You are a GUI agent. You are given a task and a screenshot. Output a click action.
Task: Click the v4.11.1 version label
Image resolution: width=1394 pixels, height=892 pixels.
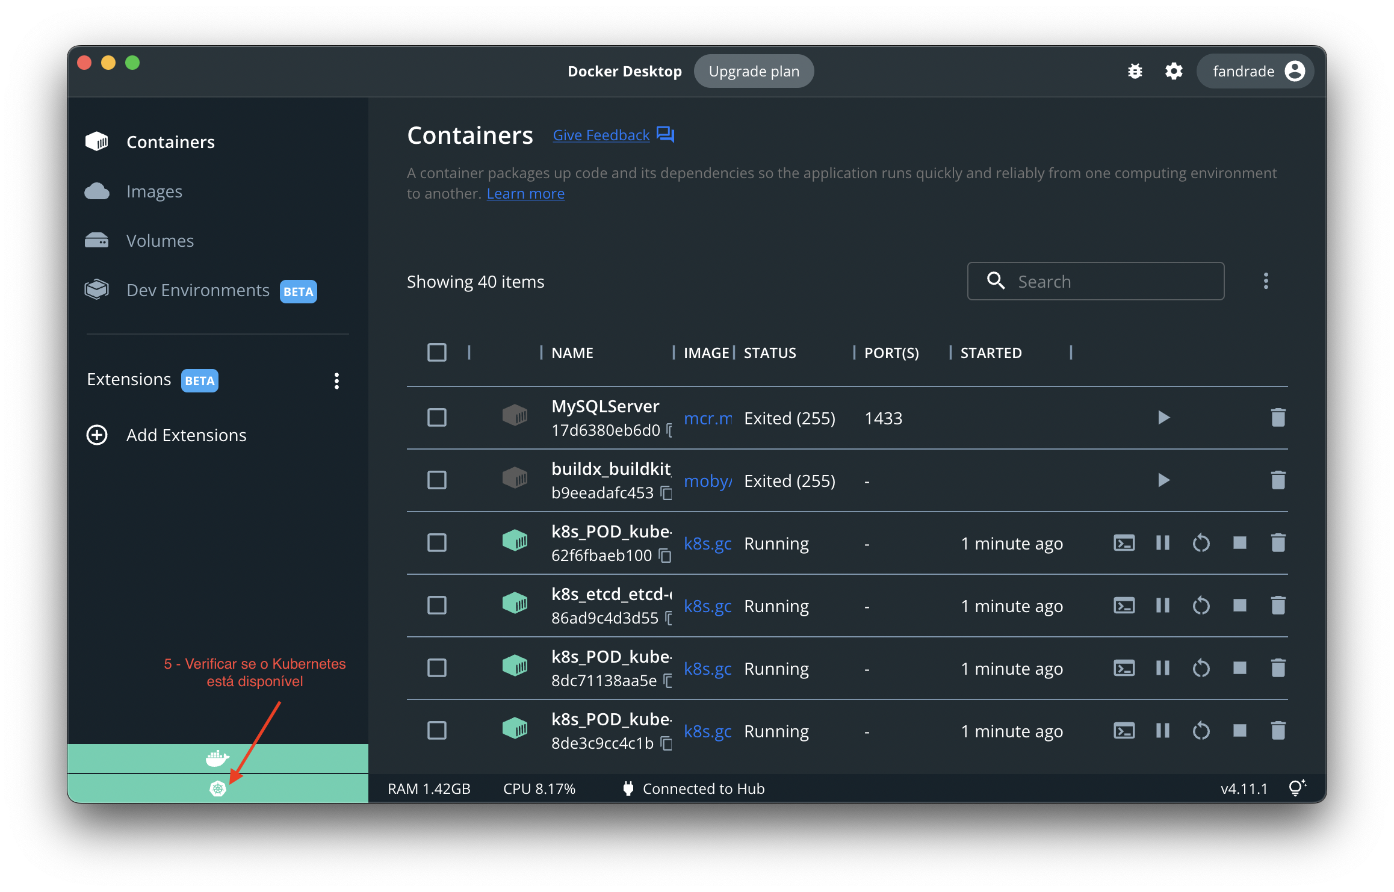click(1244, 788)
